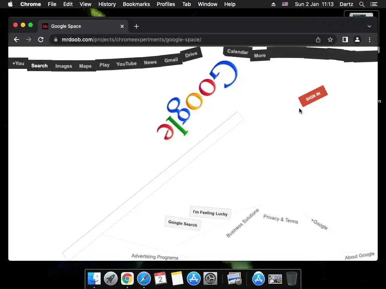Viewport: 386px width, 289px height.
Task: Open the Edit menu
Action: (68, 4)
